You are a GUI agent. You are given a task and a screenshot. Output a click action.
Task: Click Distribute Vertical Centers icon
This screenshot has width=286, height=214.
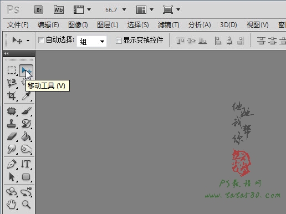(x=272, y=40)
